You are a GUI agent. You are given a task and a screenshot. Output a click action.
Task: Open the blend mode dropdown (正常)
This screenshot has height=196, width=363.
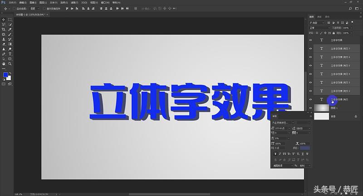coord(320,28)
